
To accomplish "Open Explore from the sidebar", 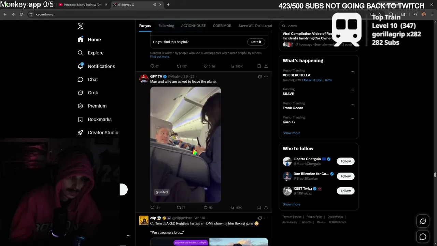I will 90,53.
